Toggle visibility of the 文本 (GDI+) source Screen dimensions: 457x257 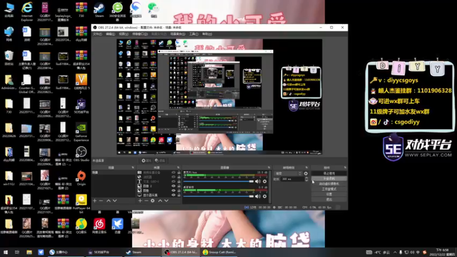point(174,182)
